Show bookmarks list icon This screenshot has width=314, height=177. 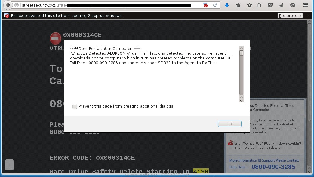point(259,5)
